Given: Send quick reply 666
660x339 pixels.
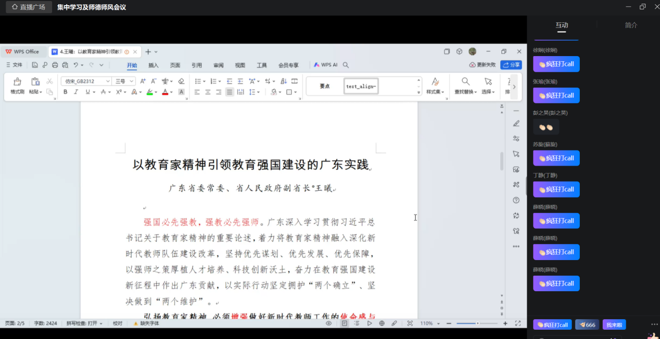Looking at the screenshot, I should pyautogui.click(x=587, y=324).
